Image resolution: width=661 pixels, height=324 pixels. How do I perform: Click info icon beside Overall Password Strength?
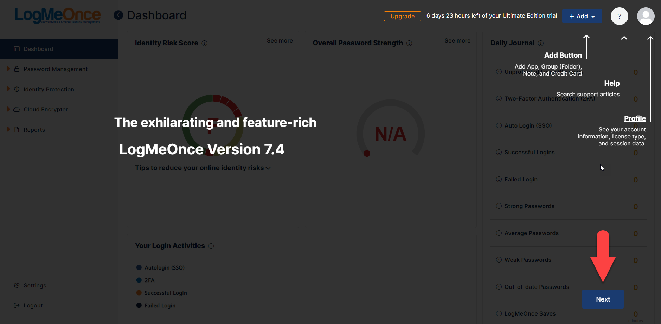pos(409,43)
